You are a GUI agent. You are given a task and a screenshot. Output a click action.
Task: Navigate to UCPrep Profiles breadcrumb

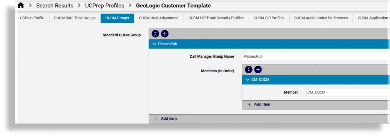(105, 6)
